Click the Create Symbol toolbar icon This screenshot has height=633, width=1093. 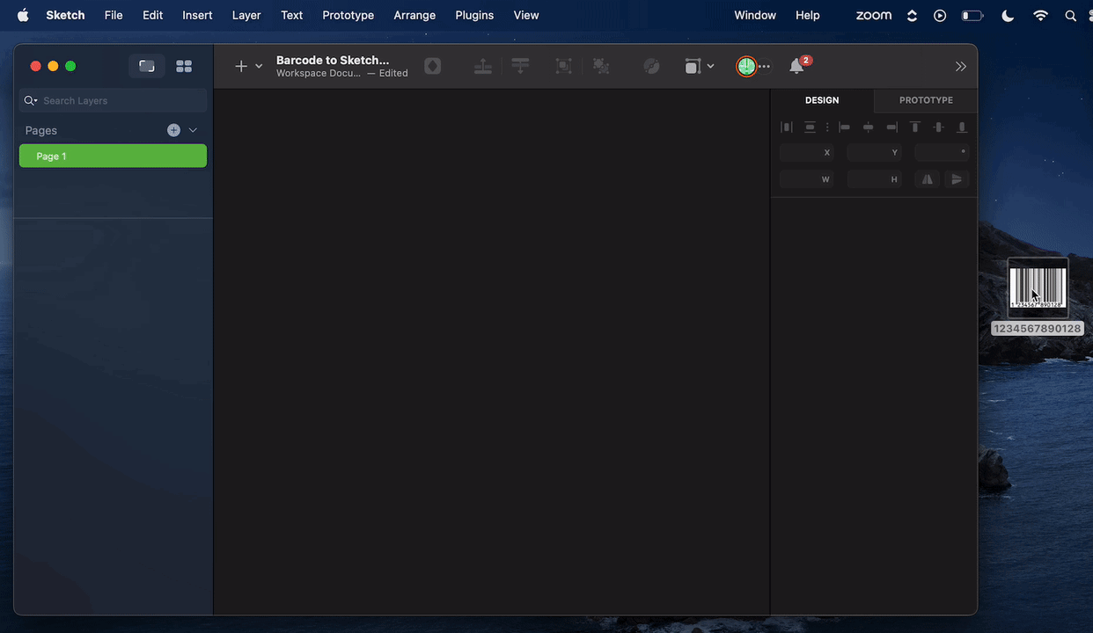pos(433,66)
